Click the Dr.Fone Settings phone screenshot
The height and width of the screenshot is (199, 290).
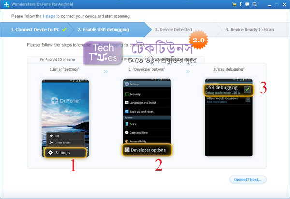tap(65, 118)
